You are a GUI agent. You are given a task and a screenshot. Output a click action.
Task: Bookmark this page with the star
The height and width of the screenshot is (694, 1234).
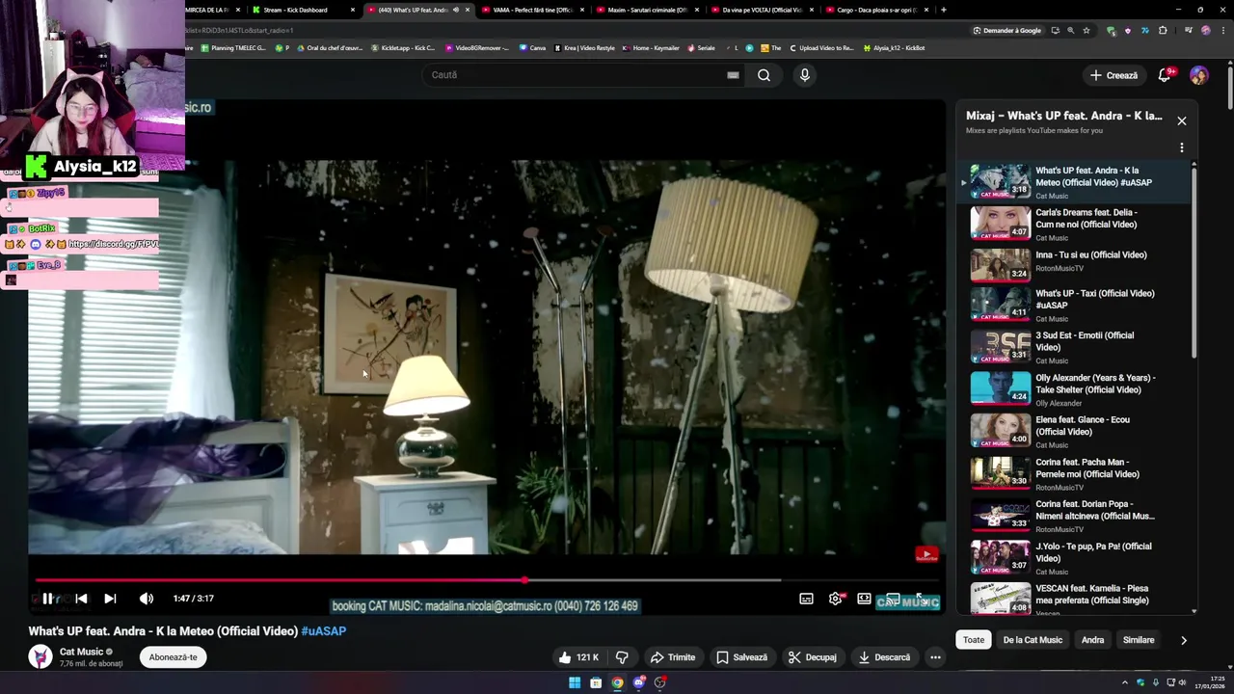1086,30
